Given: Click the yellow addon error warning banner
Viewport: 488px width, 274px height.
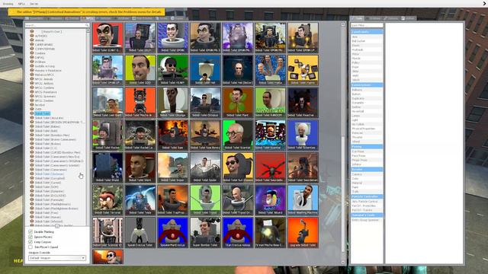Looking at the screenshot, I should [86, 12].
